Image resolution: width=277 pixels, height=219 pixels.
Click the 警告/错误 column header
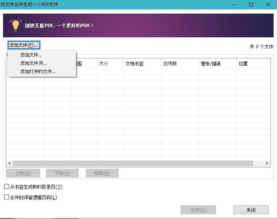click(x=217, y=64)
